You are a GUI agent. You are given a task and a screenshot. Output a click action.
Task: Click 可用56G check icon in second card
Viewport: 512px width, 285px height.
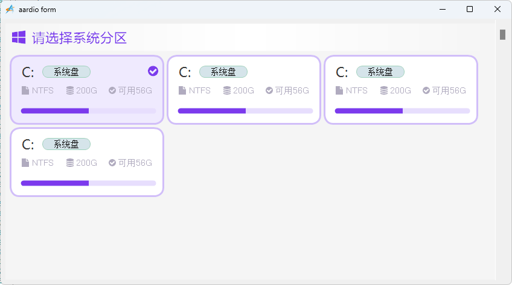(269, 90)
